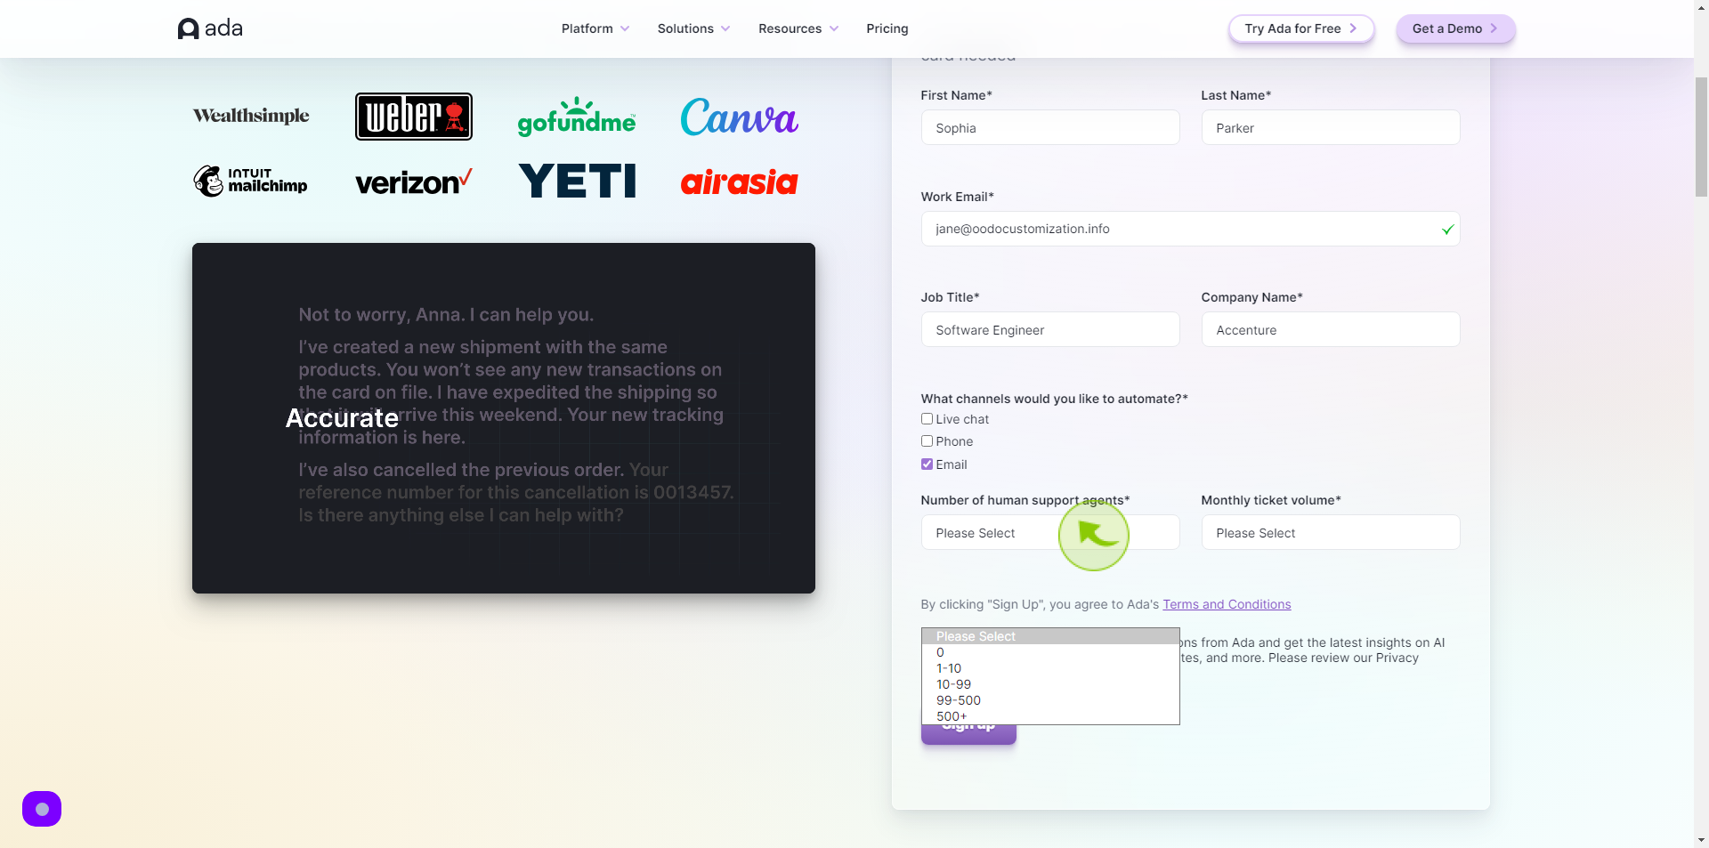Click scrollbar down arrow

tap(1701, 840)
